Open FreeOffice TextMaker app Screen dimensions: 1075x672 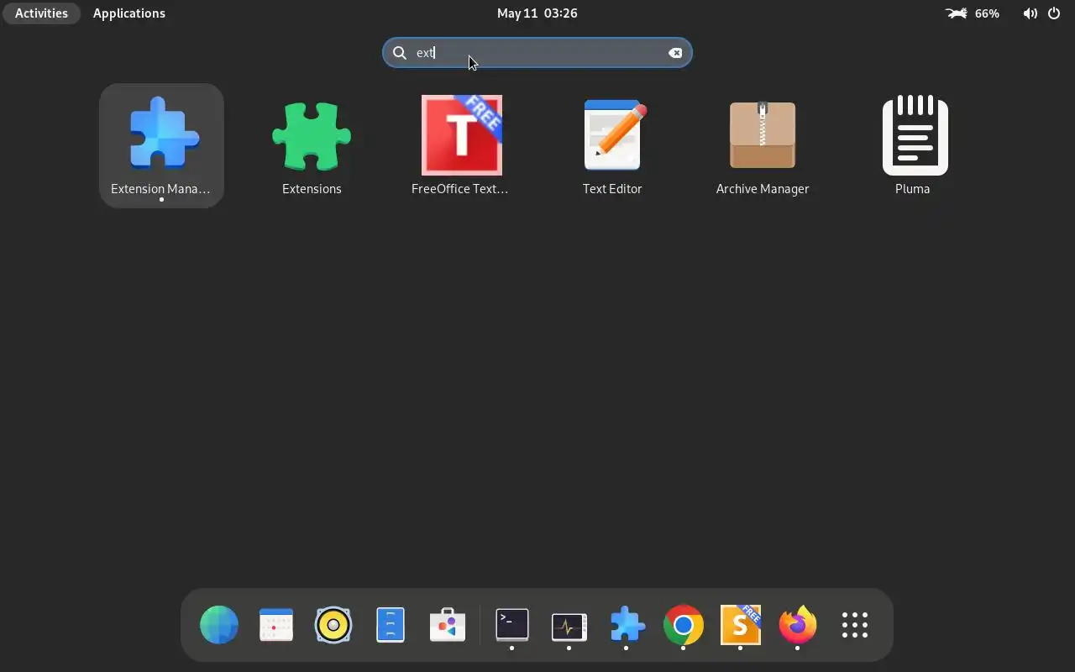coord(461,145)
